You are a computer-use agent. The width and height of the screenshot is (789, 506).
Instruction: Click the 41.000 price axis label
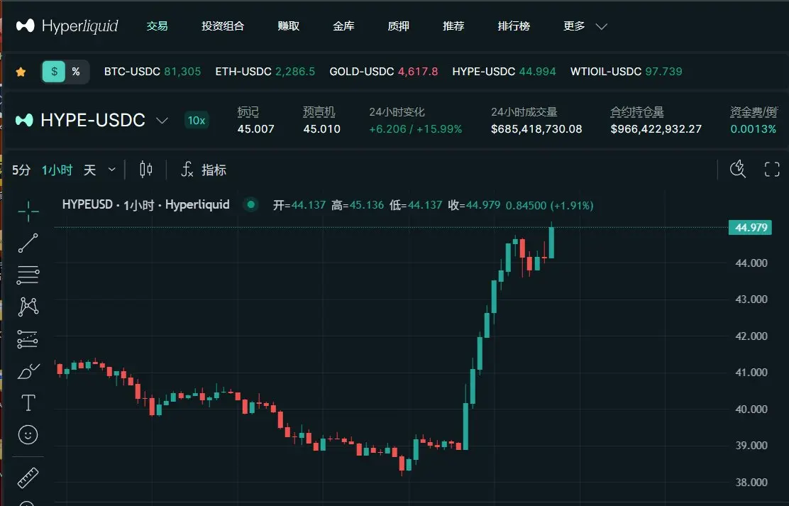click(x=751, y=373)
